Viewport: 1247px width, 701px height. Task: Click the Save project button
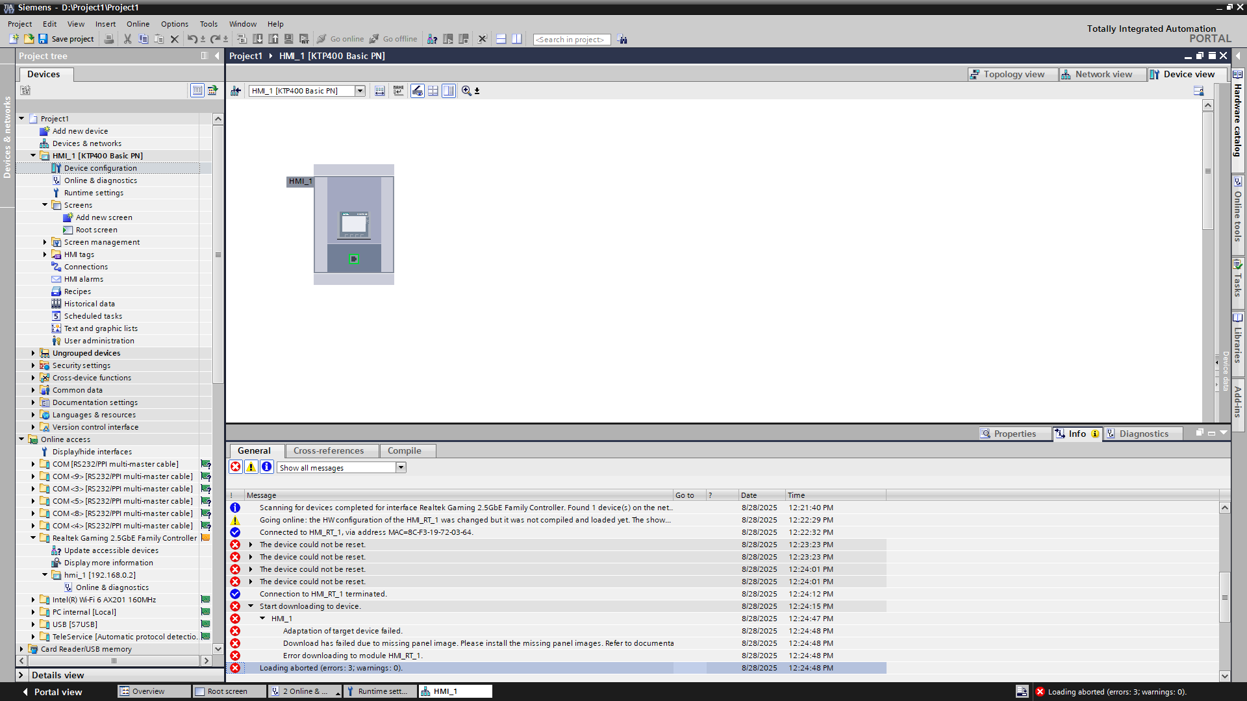66,39
